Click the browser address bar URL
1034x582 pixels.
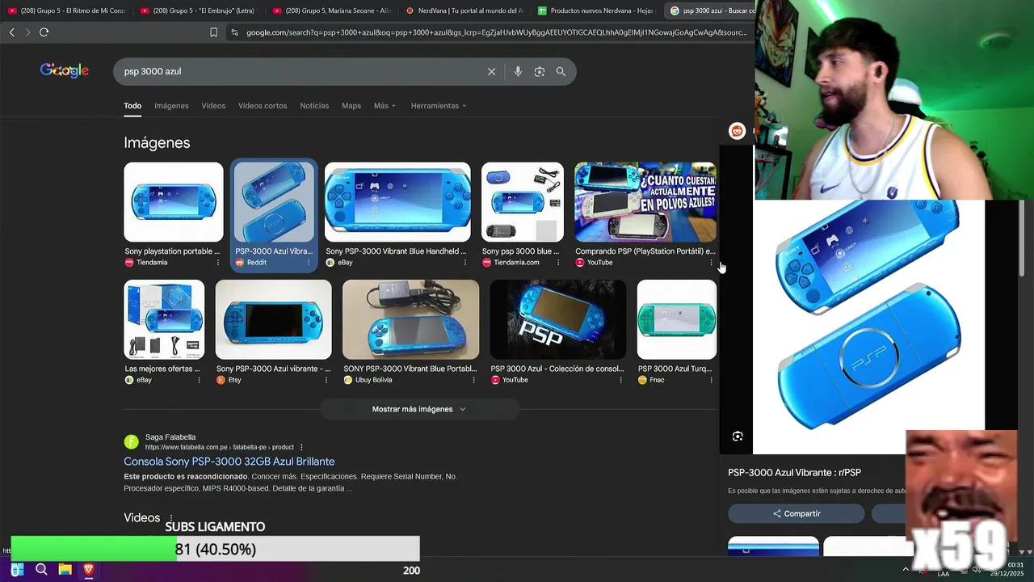click(496, 32)
